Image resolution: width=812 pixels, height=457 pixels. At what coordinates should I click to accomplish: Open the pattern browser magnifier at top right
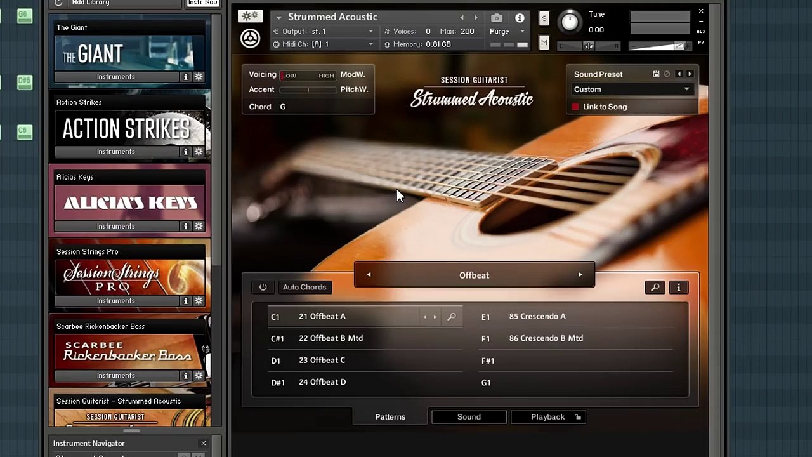pos(655,288)
